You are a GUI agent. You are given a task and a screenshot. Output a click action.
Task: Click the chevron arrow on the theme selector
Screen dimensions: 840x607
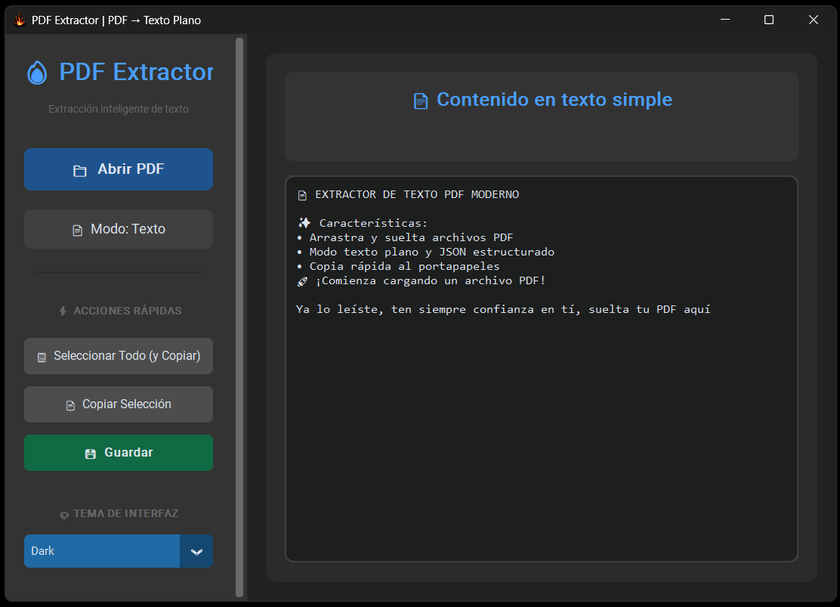tap(196, 551)
